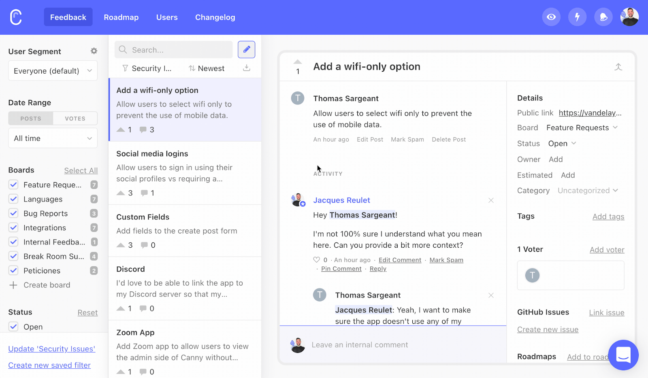Open the Status Open dropdown in Details
Viewport: 648px width, 378px height.
[562, 144]
